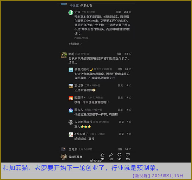
Task: Open the 雷叔写故事 author name
Action: 75,157
